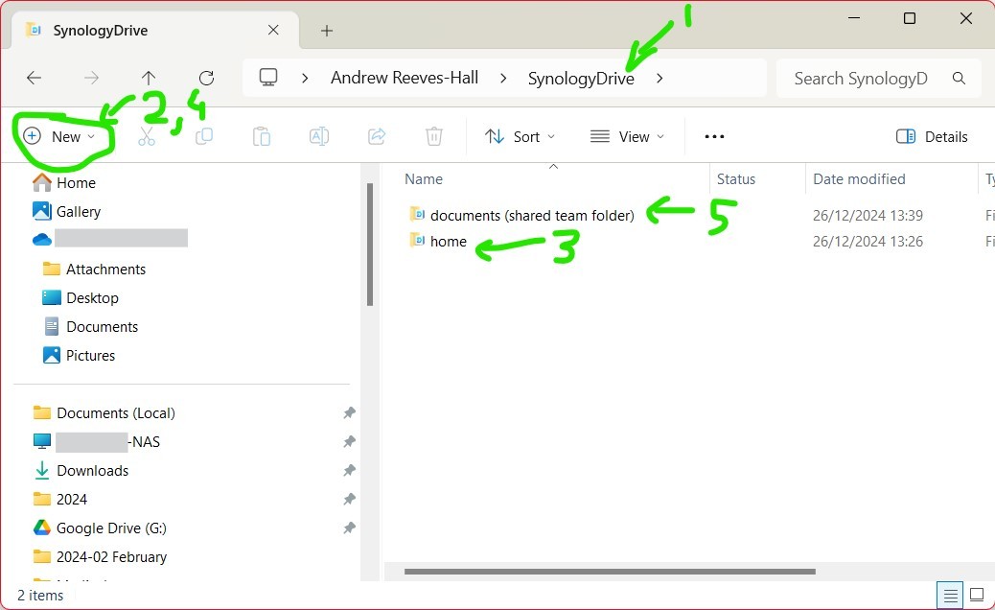Image resolution: width=995 pixels, height=610 pixels.
Task: Open the See more three-dots menu
Action: (714, 136)
